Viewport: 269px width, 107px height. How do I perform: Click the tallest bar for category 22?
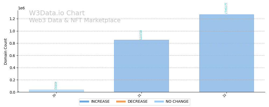[x=226, y=53]
